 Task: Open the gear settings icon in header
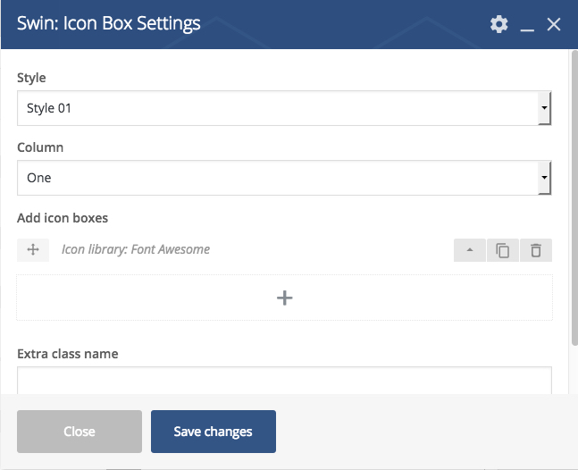pyautogui.click(x=498, y=24)
